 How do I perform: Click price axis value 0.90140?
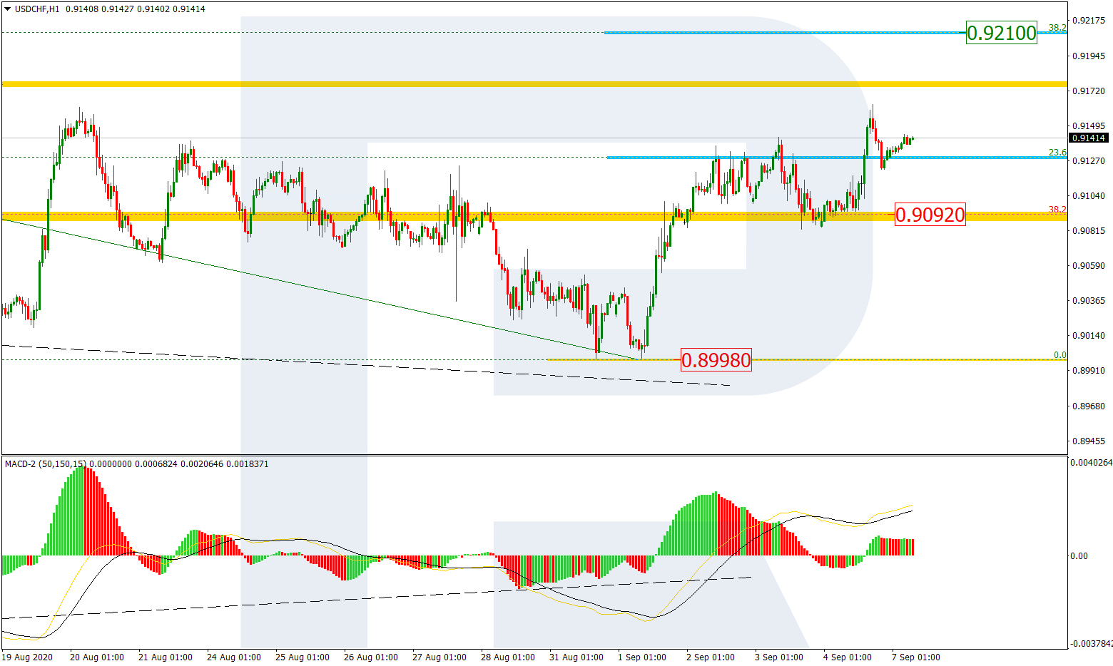[1089, 336]
